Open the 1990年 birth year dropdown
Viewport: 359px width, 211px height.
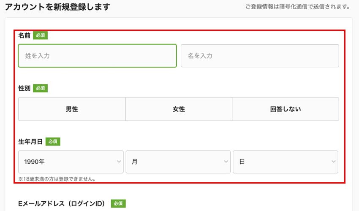pos(71,162)
